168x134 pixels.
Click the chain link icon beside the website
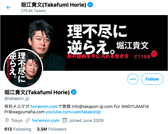pos(28,120)
